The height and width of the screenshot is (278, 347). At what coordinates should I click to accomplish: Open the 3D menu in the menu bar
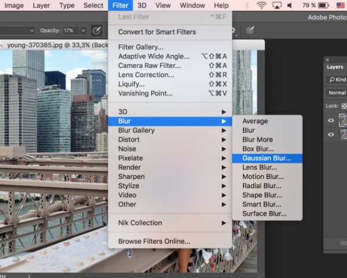tap(142, 5)
